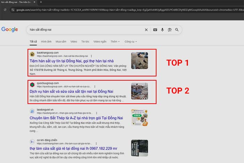
Task: Open baokhangcorp.com result thumbnail
Action: coord(139,61)
